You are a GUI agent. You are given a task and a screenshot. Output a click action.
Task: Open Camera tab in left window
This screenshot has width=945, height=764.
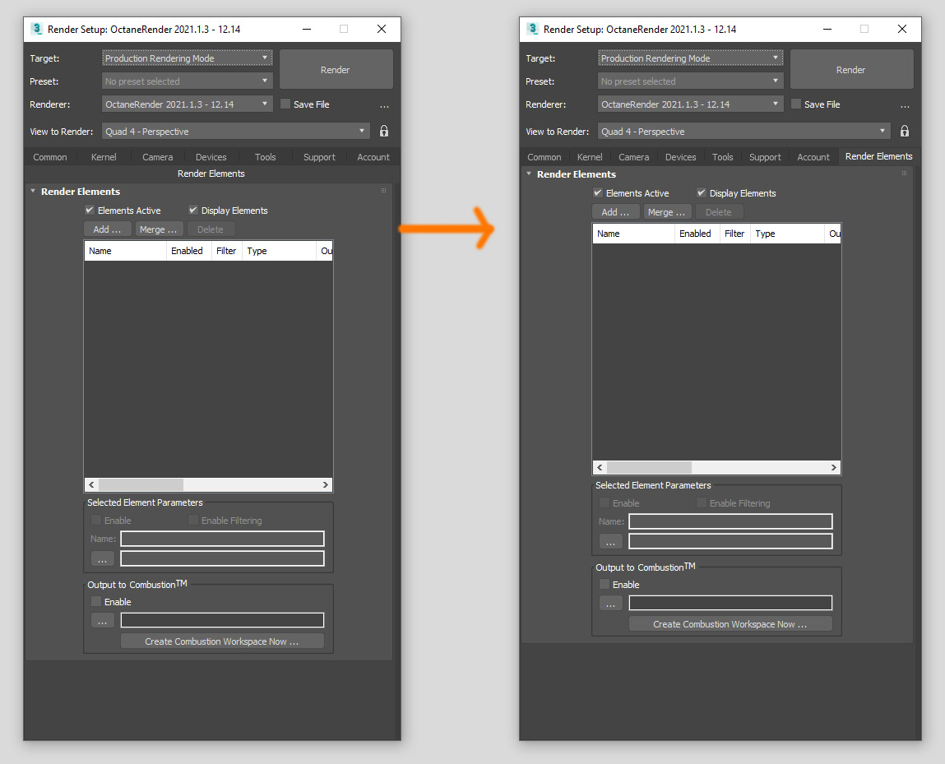[157, 156]
